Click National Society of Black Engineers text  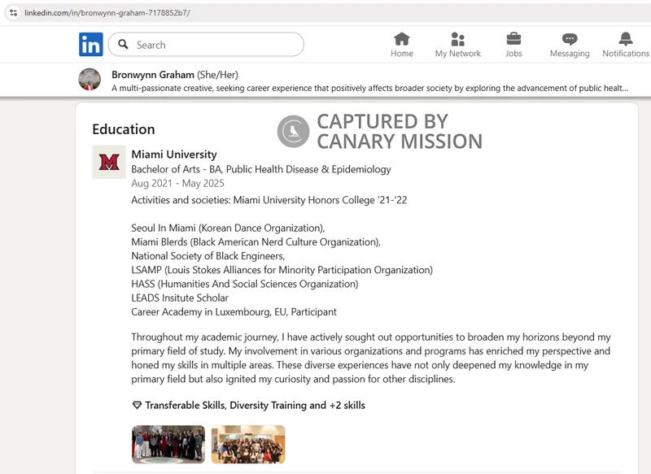208,256
